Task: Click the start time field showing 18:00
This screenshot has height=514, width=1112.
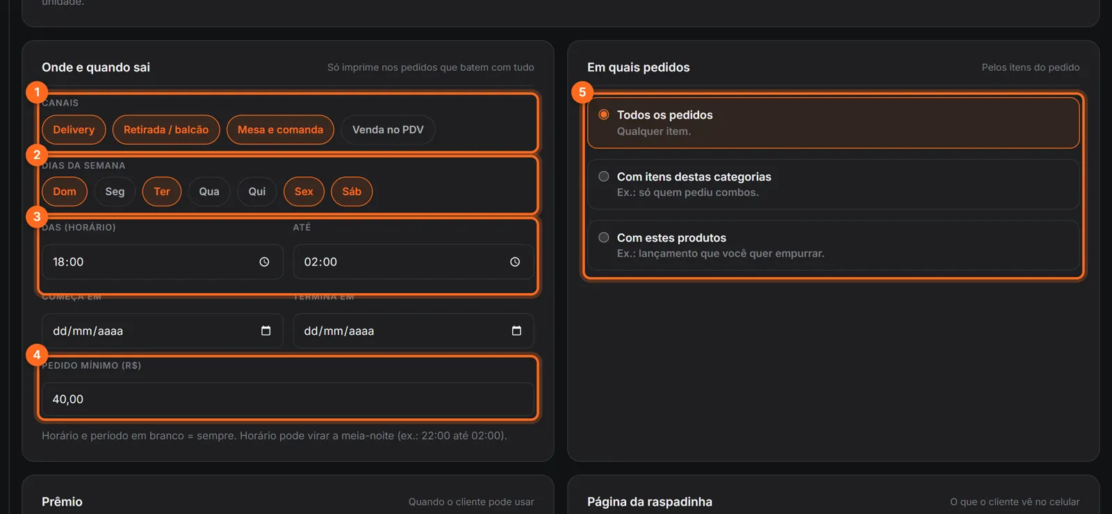Action: pyautogui.click(x=163, y=262)
